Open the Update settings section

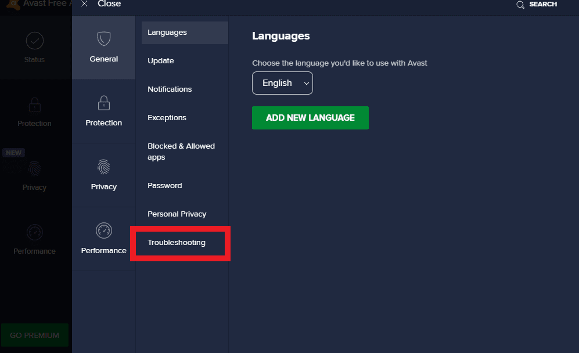(161, 61)
